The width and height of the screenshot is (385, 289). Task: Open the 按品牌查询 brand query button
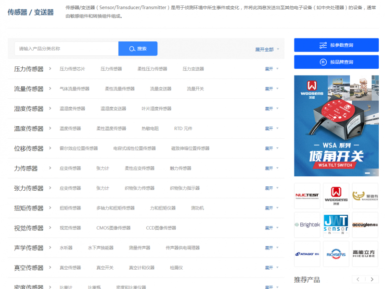coord(336,62)
